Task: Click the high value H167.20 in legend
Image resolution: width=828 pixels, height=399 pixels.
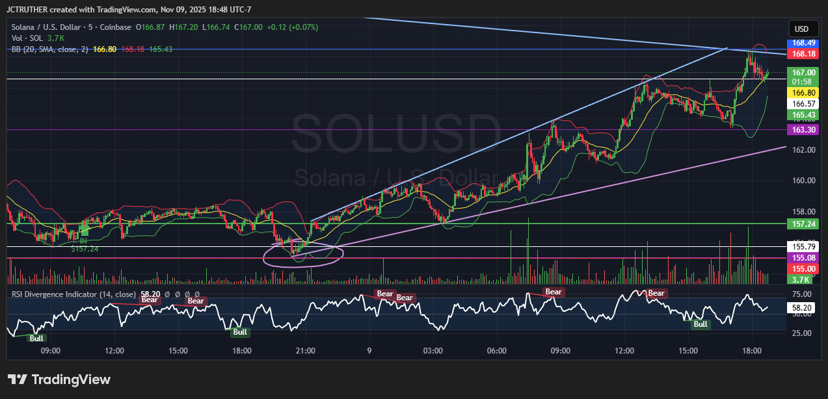Action: click(x=184, y=27)
